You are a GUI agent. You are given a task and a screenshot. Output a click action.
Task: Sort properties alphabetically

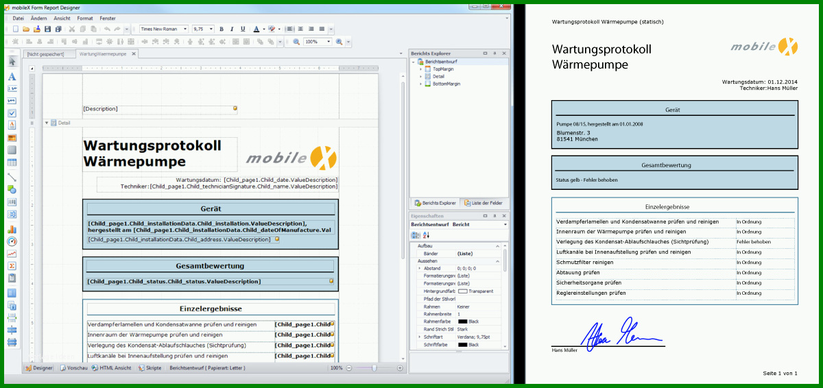(x=425, y=235)
